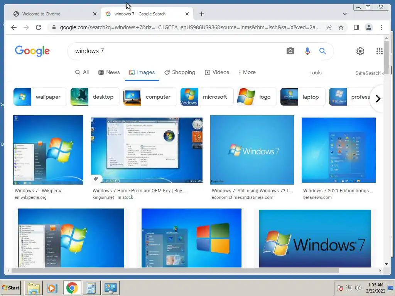Start voice search with microphone
Image resolution: width=395 pixels, height=296 pixels.
point(307,51)
